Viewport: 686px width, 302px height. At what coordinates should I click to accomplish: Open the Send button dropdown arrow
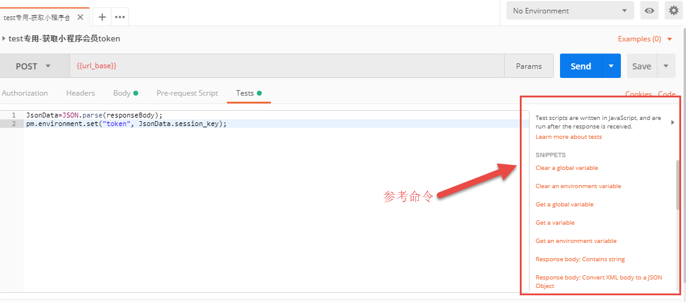(611, 66)
